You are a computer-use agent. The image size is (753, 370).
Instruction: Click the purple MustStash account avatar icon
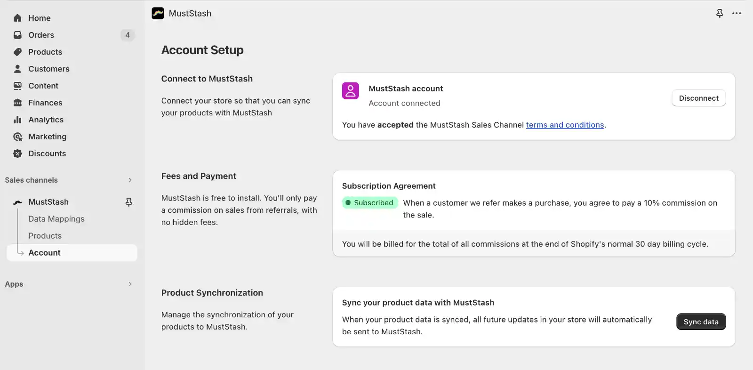pyautogui.click(x=351, y=91)
